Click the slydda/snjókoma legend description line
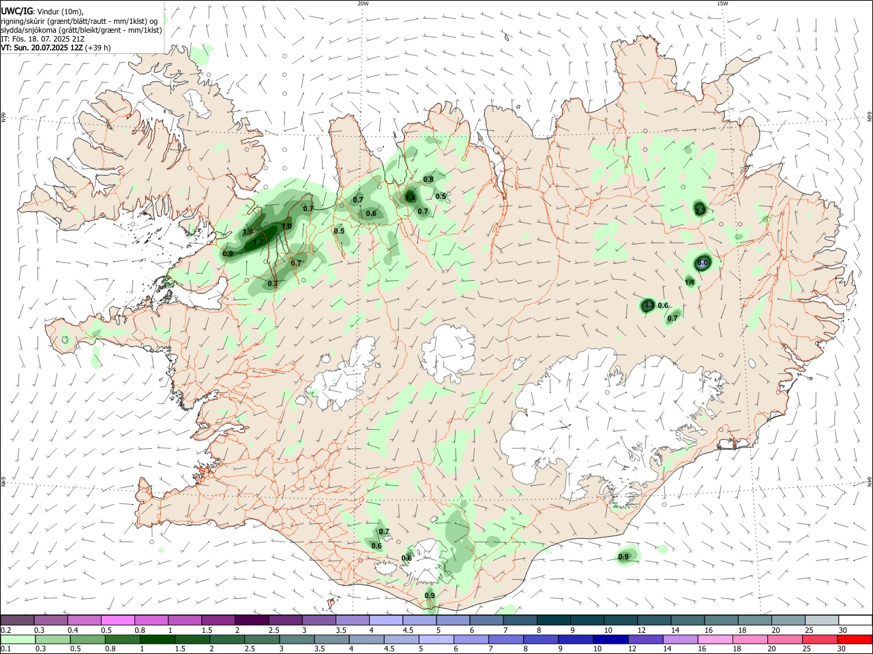873x654 pixels. (x=81, y=30)
